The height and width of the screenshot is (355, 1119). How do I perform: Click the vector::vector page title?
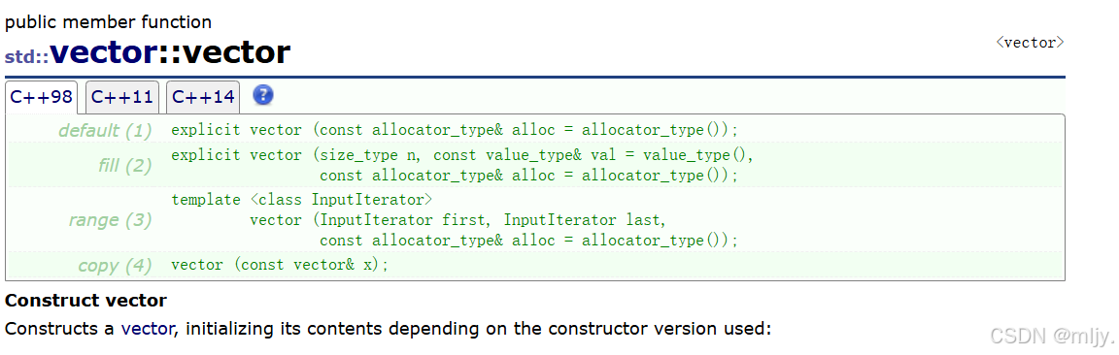click(x=171, y=52)
